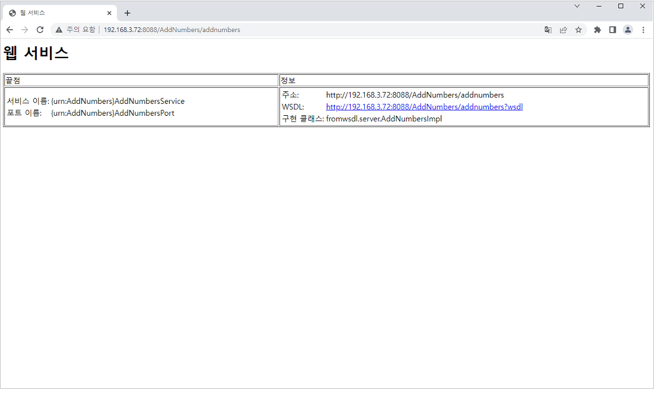This screenshot has width=655, height=393.
Task: Click the browser profile avatar icon
Action: (x=628, y=30)
